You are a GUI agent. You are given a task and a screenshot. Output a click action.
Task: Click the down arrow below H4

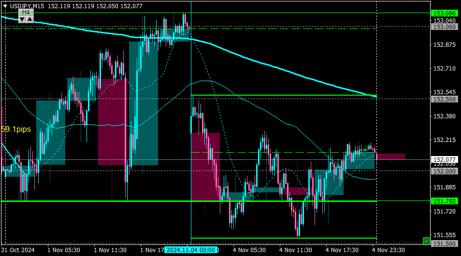tap(22, 19)
